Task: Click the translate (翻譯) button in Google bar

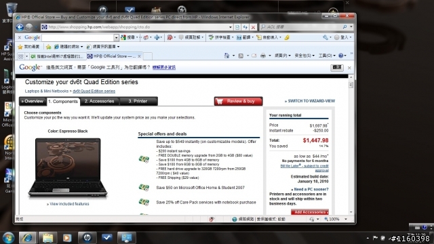Action: click(x=337, y=68)
